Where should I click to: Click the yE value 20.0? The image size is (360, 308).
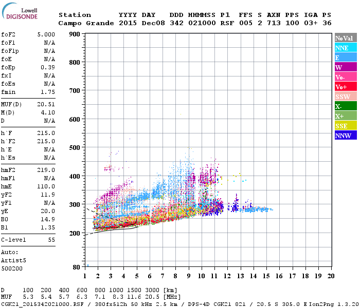pyautogui.click(x=48, y=211)
